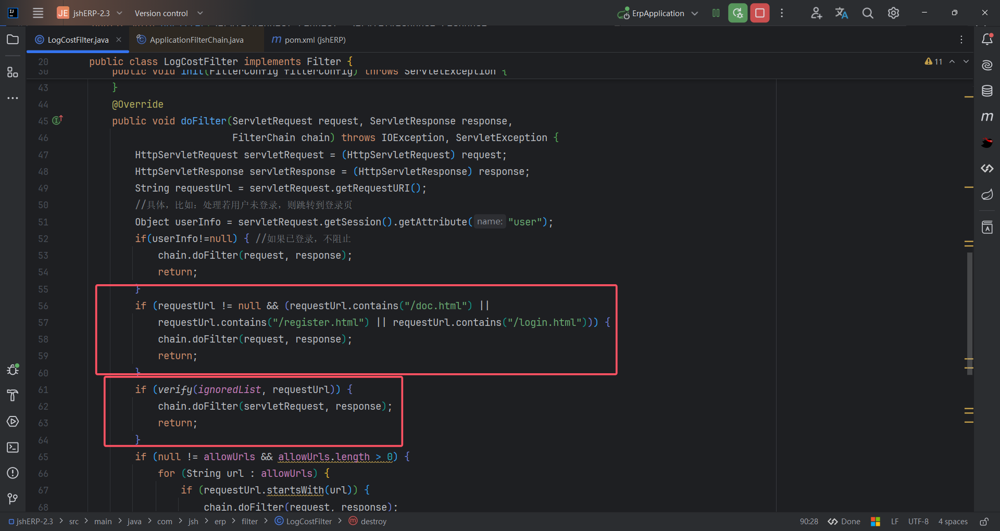The width and height of the screenshot is (1000, 531).
Task: Open line separator LF selector
Action: tap(895, 521)
